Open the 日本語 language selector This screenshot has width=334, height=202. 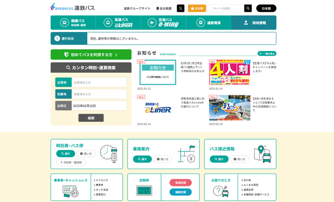(266, 8)
